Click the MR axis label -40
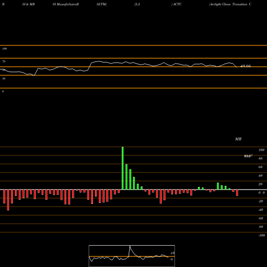Viewport: 267px width, 267px height. (x=261, y=210)
